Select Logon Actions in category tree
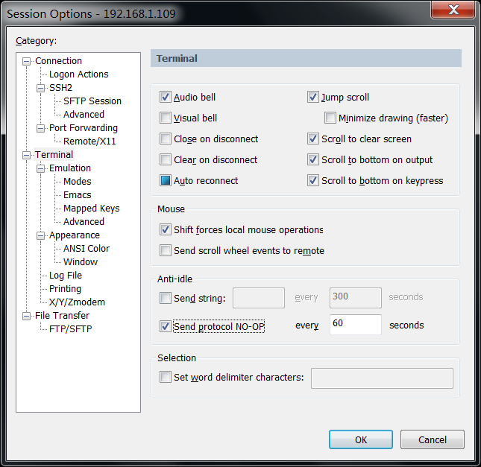The image size is (481, 467). pos(78,74)
